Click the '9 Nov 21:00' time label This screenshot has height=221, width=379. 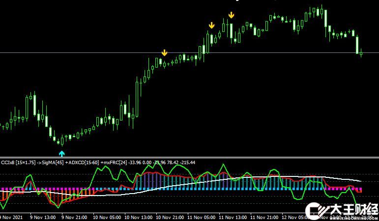click(x=74, y=218)
